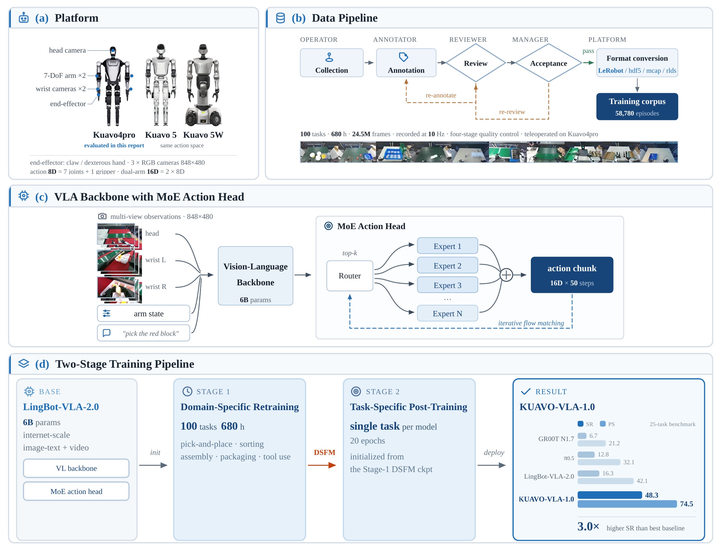Select the Expert 3 block

click(x=447, y=285)
